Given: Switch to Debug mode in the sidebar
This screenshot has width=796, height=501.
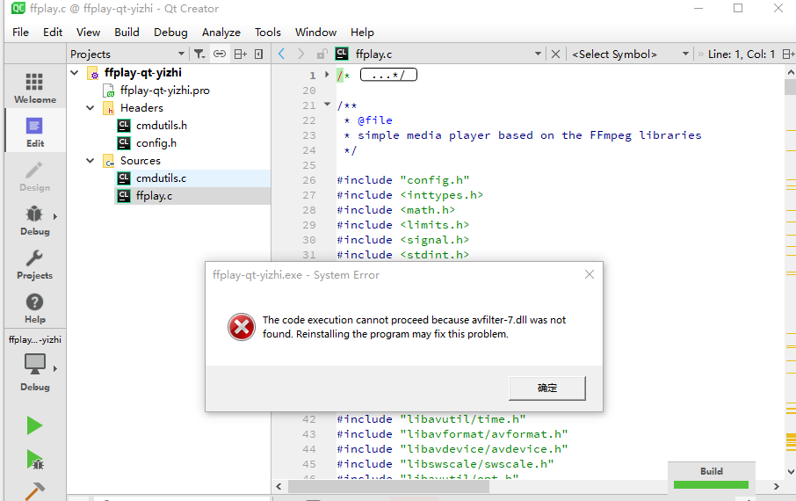Looking at the screenshot, I should click(x=35, y=220).
